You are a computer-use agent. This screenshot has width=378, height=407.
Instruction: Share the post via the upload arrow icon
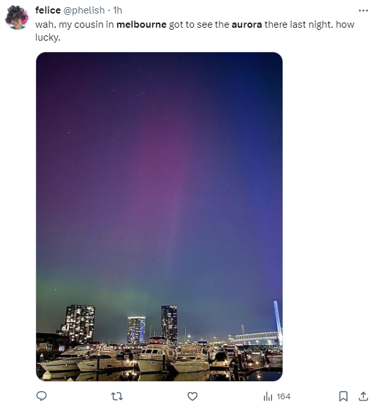click(363, 396)
